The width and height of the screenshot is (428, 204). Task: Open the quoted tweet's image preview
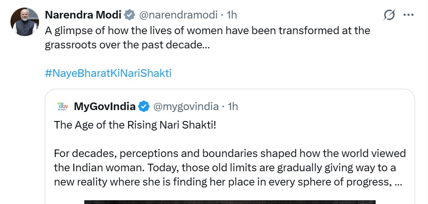pyautogui.click(x=229, y=202)
